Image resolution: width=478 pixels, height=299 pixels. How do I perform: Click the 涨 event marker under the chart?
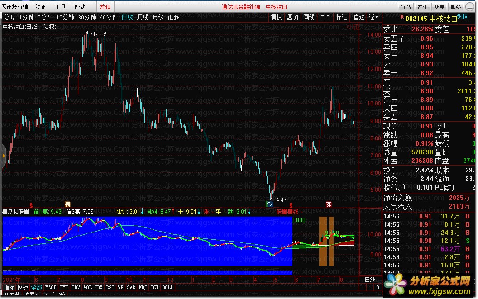point(328,204)
